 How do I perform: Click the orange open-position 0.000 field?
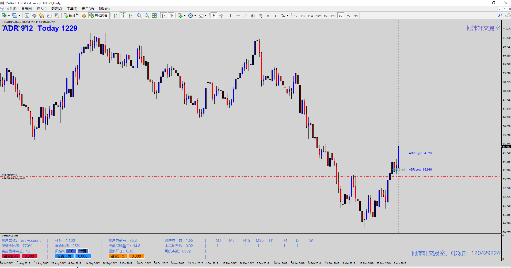point(136,256)
